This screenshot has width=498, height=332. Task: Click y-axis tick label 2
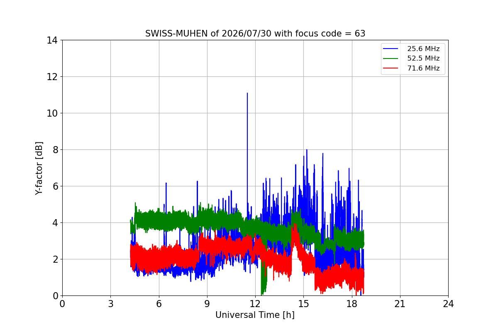click(55, 259)
